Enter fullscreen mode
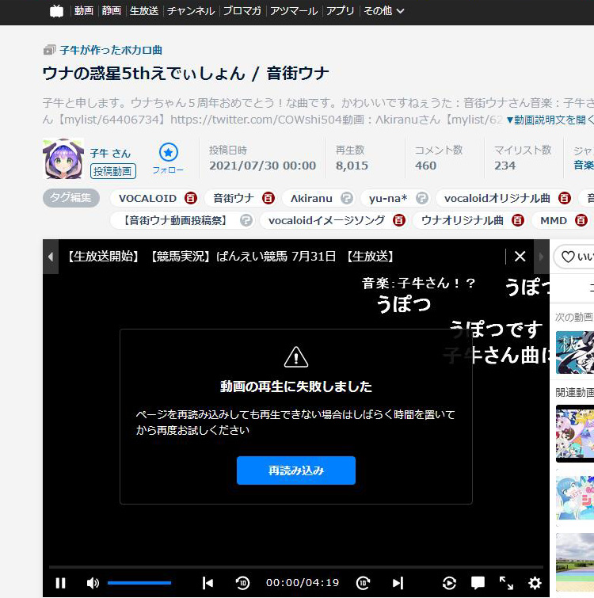The height and width of the screenshot is (598, 594). (506, 583)
